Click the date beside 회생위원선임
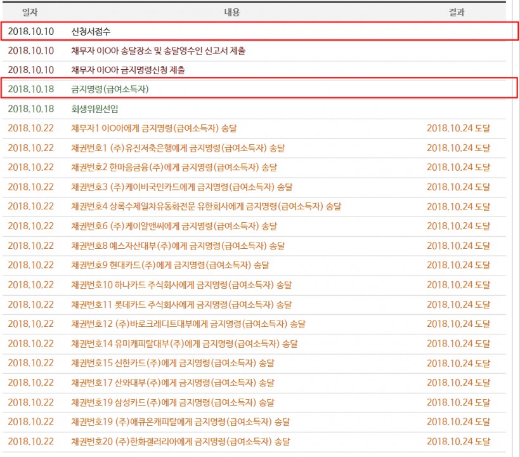520x457 pixels. point(31,109)
